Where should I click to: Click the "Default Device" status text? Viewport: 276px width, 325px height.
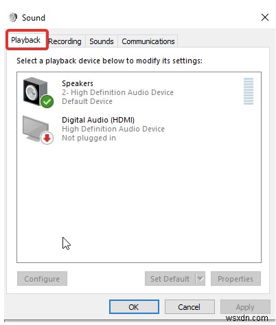coord(87,101)
